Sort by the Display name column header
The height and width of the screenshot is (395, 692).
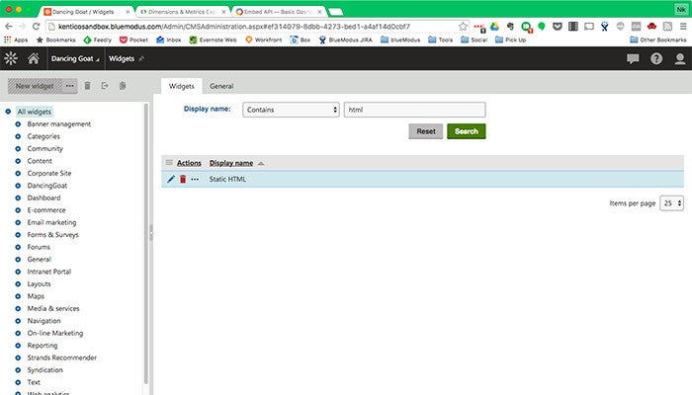coord(231,163)
